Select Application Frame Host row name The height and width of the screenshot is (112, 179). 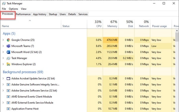pos(25,109)
